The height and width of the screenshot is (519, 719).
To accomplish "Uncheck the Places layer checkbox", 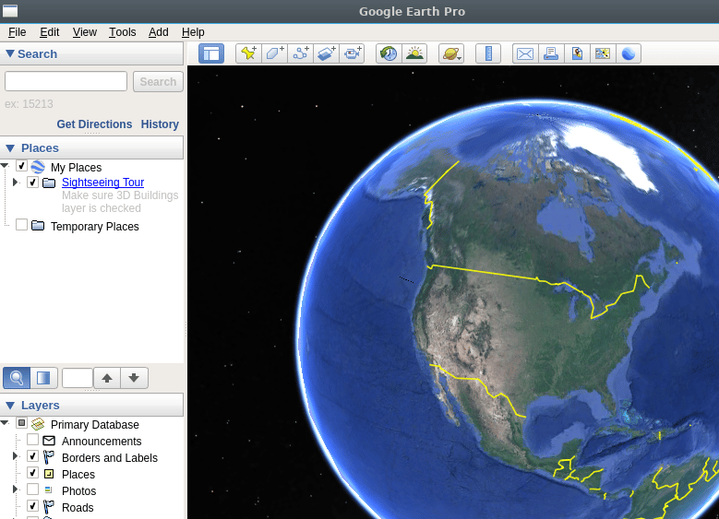I will point(32,473).
